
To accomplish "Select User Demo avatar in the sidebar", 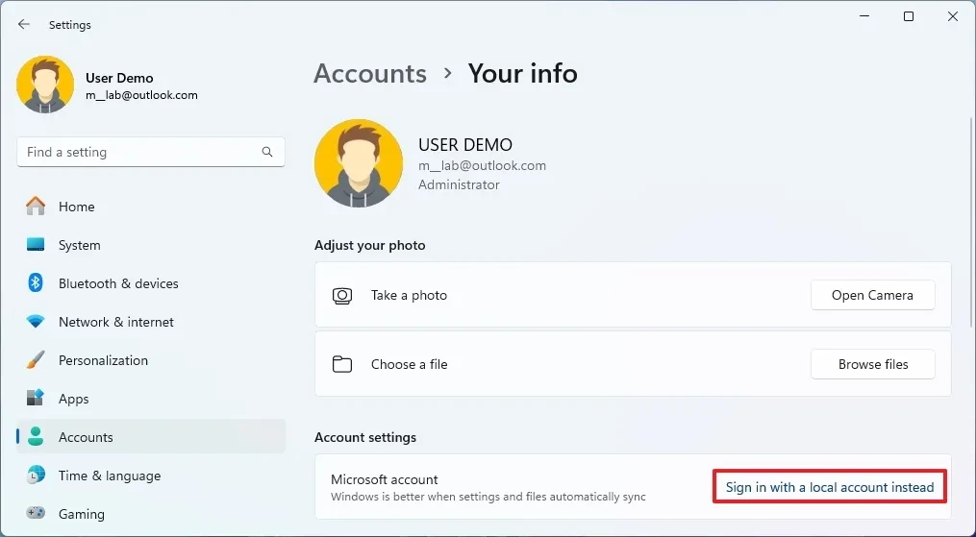I will (x=45, y=85).
